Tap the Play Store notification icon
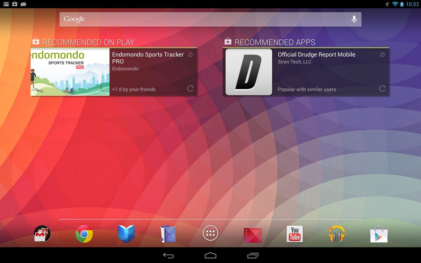Image resolution: width=421 pixels, height=263 pixels. click(x=15, y=4)
